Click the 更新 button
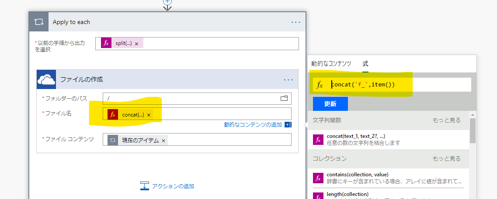This screenshot has width=497, height=199. 330,104
